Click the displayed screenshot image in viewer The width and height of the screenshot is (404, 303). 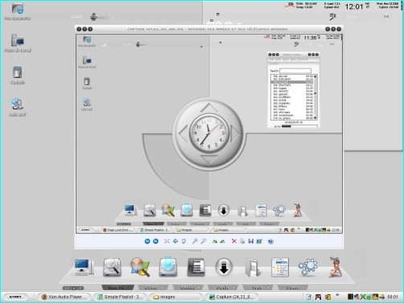point(209,133)
